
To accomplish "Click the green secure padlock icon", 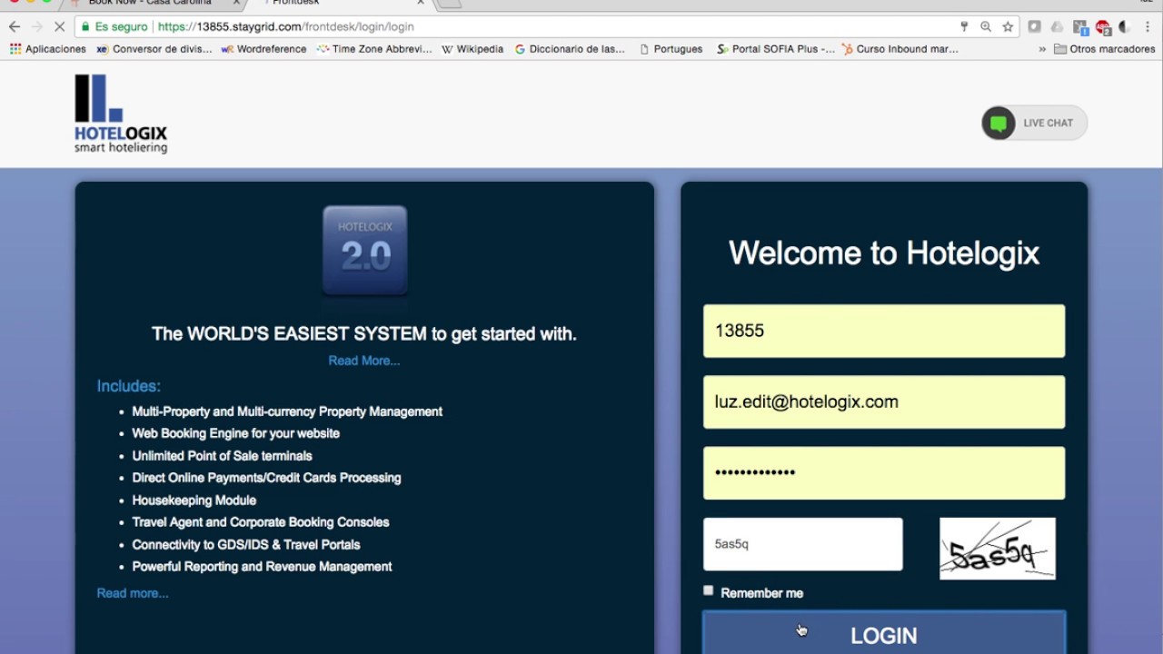I will (85, 27).
